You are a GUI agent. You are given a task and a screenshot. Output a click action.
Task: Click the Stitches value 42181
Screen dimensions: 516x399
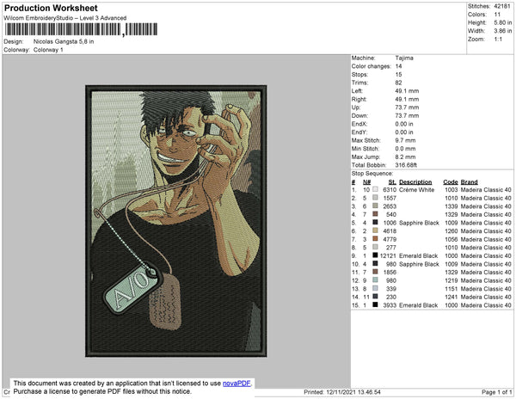(x=502, y=6)
